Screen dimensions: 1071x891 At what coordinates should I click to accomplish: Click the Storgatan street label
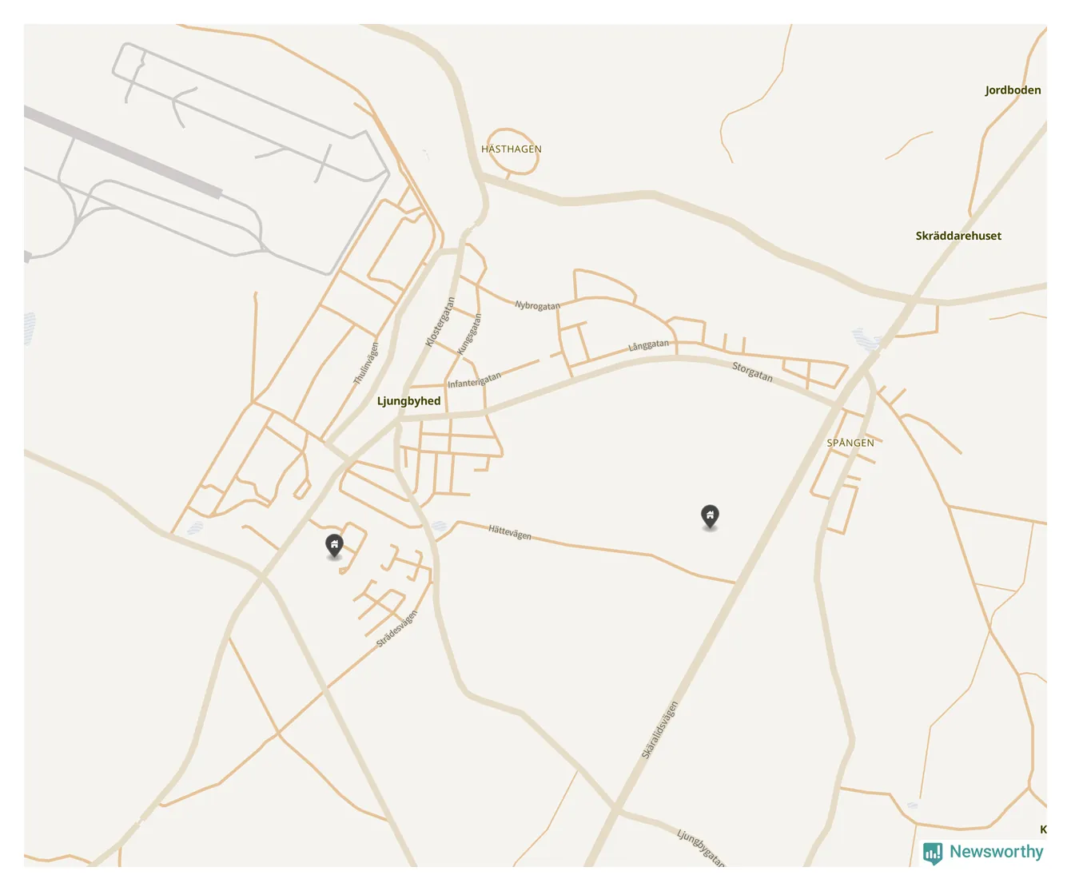pyautogui.click(x=752, y=372)
